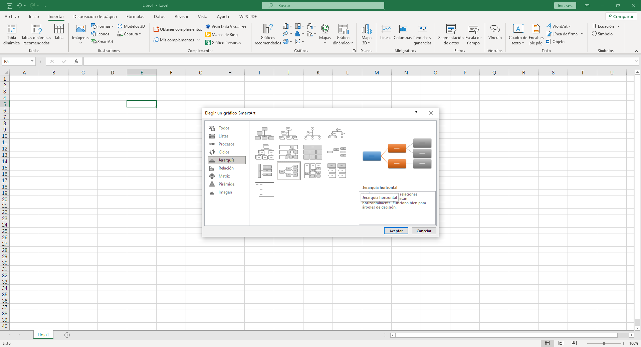
Task: Save the workbook from quick access toolbar
Action: [10, 6]
